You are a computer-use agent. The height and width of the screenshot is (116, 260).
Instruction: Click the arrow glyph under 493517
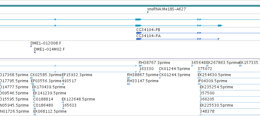[x=63, y=84]
